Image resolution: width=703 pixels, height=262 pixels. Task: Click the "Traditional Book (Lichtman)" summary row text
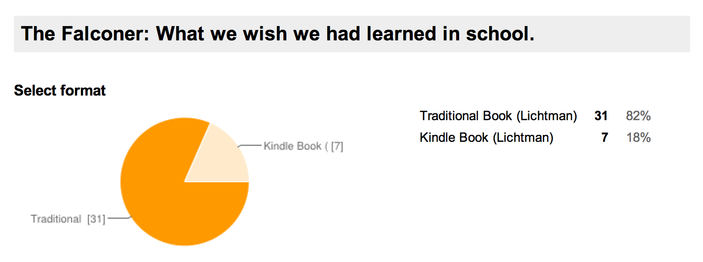498,116
